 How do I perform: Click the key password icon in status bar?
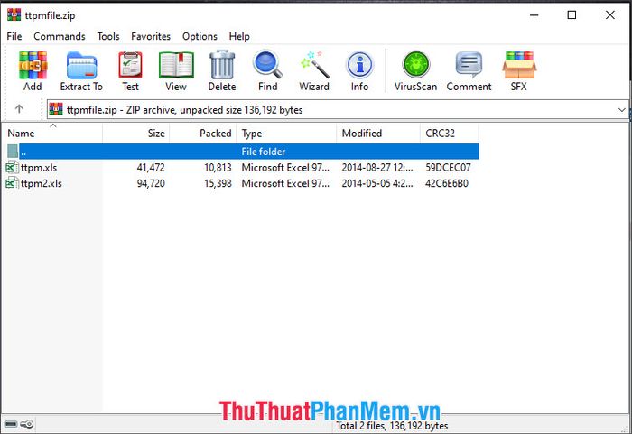tap(27, 424)
